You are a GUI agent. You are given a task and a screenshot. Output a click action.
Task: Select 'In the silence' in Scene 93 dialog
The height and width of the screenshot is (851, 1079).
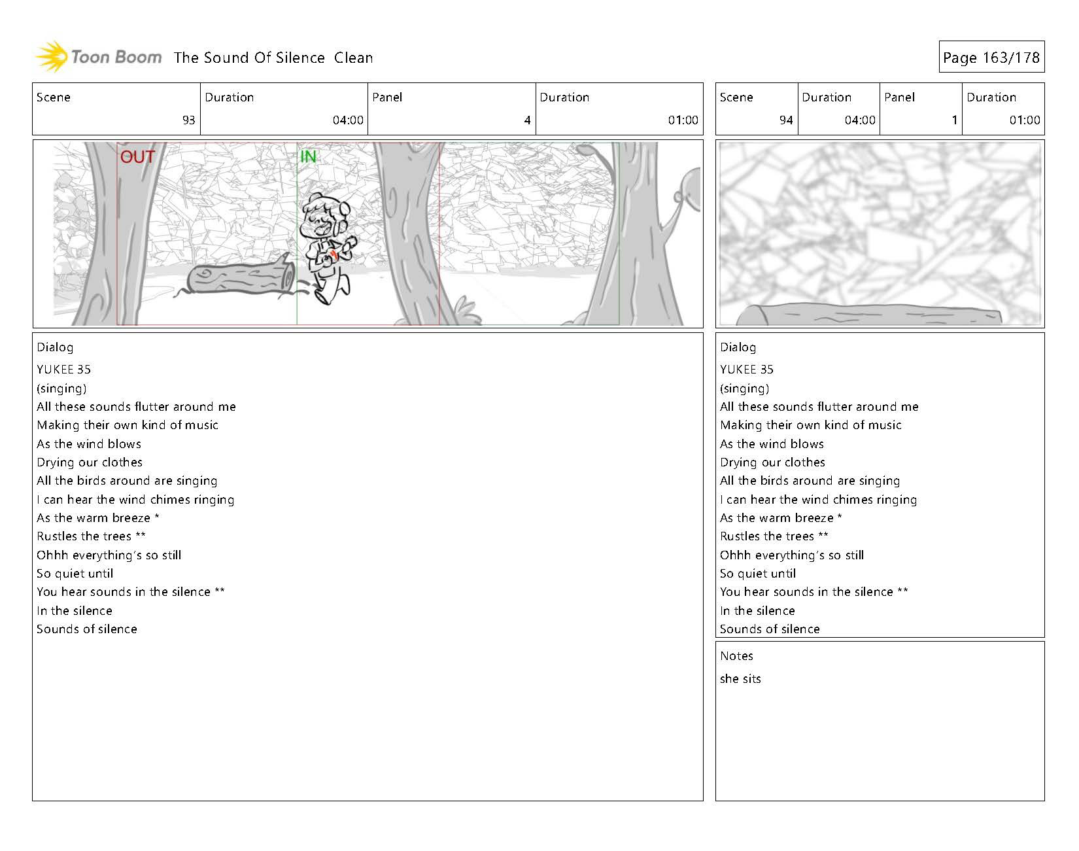74,610
